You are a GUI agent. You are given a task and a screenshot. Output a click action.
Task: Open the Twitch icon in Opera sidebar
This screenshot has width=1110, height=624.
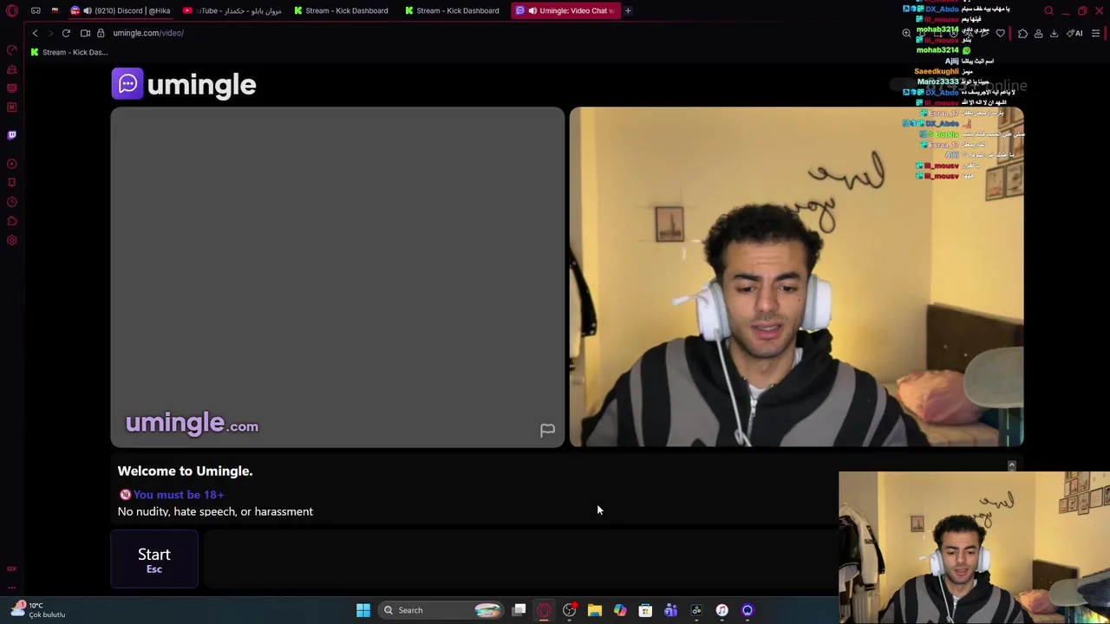(12, 135)
